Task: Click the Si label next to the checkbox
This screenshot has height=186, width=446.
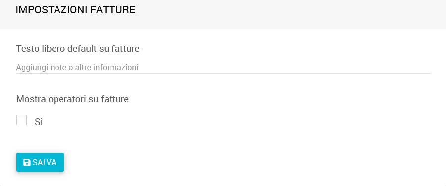Action: [39, 122]
